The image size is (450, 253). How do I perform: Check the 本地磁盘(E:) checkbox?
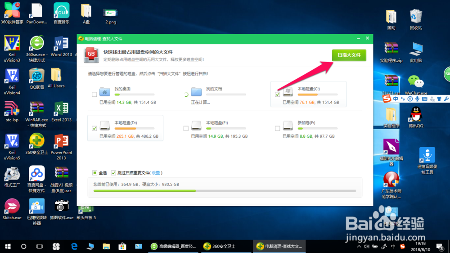(186, 128)
